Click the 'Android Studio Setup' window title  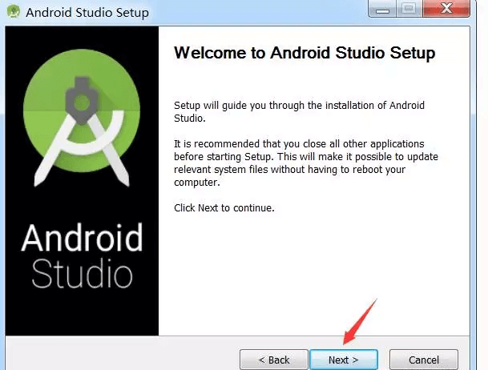point(87,13)
